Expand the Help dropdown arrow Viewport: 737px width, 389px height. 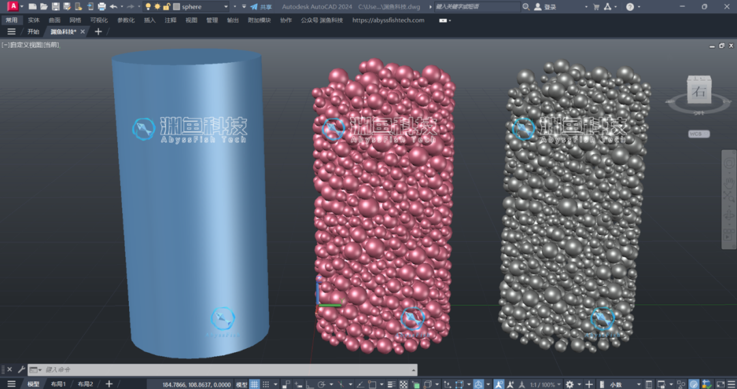[x=639, y=7]
